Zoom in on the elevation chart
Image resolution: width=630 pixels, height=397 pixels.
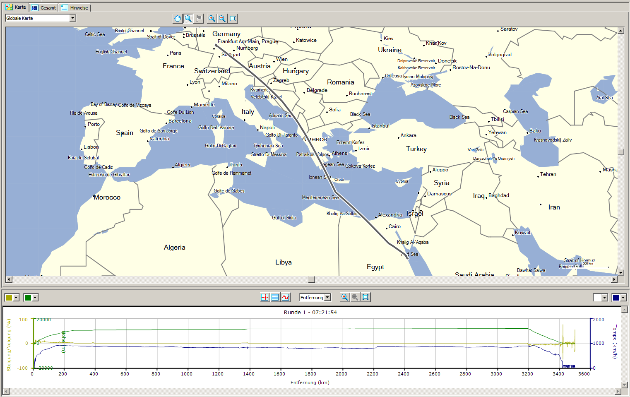(x=345, y=297)
